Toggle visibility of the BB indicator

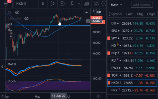17,12
